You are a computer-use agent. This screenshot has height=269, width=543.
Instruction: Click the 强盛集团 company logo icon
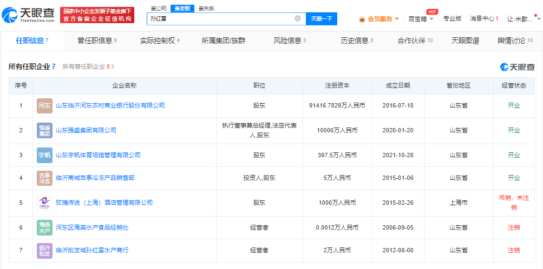coord(44,130)
